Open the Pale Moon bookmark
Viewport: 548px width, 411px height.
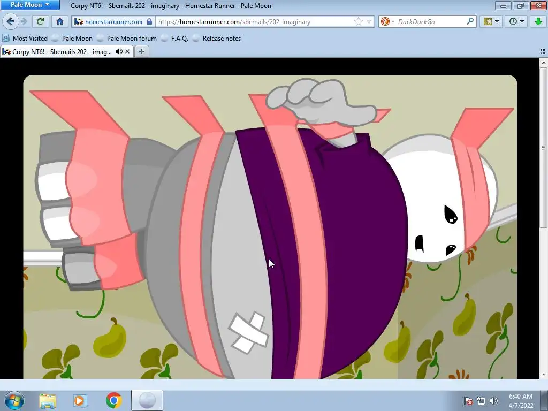point(72,39)
